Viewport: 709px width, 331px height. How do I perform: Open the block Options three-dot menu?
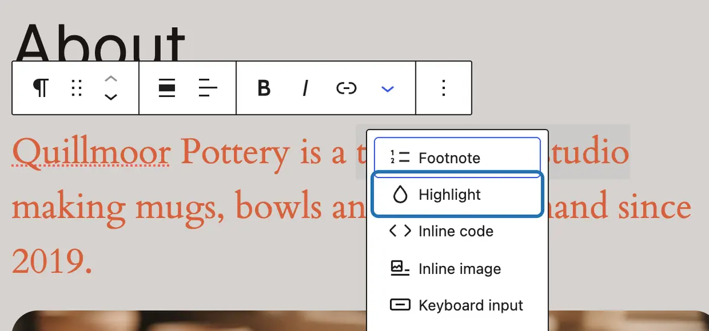point(444,88)
